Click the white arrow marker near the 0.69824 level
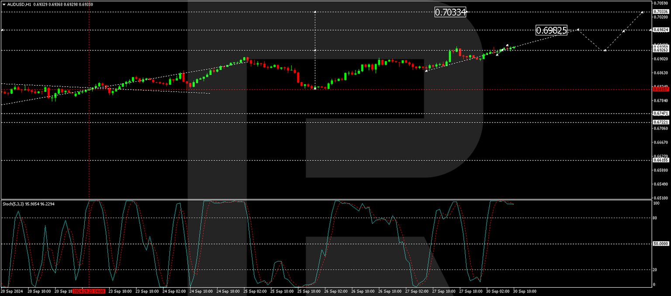This screenshot has width=671, height=296. (578, 30)
